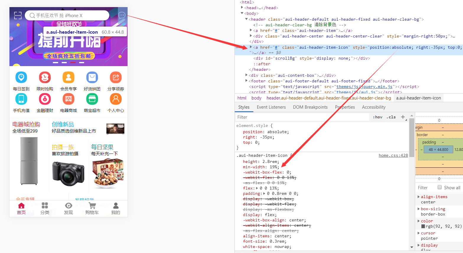Click the mixed nuts box product image

(108, 173)
